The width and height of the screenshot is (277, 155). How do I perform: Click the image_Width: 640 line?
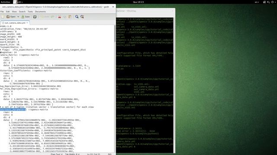pos(10,34)
